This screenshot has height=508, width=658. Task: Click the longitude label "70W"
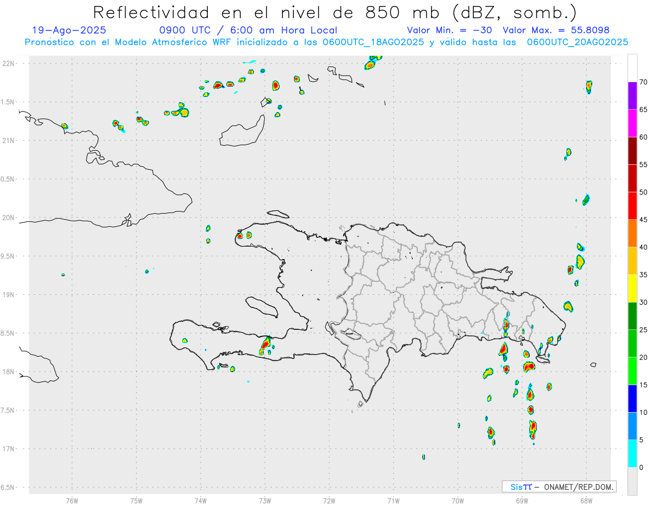458,500
